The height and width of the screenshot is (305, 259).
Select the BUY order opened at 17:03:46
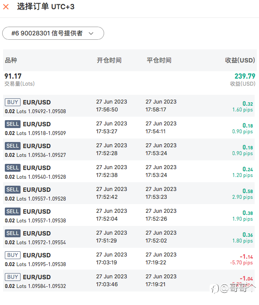click(129, 281)
